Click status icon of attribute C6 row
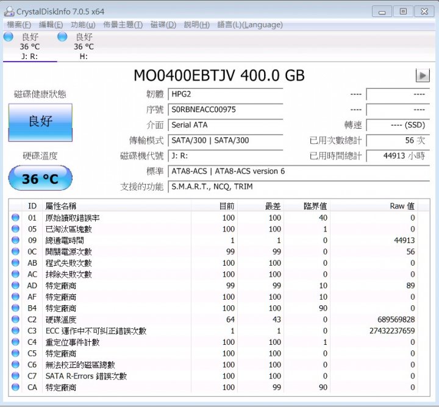Screen dimensions: 439x407 tap(15, 364)
